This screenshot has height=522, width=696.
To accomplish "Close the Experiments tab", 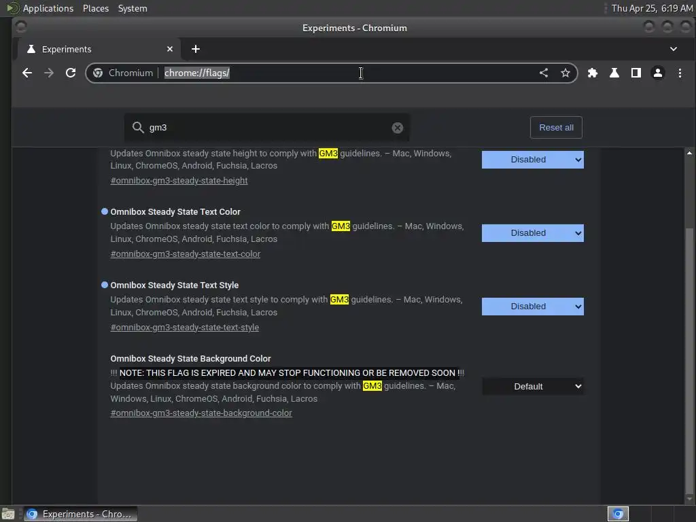I will [169, 49].
